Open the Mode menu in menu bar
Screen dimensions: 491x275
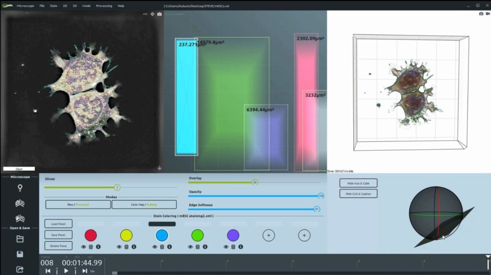[86, 6]
